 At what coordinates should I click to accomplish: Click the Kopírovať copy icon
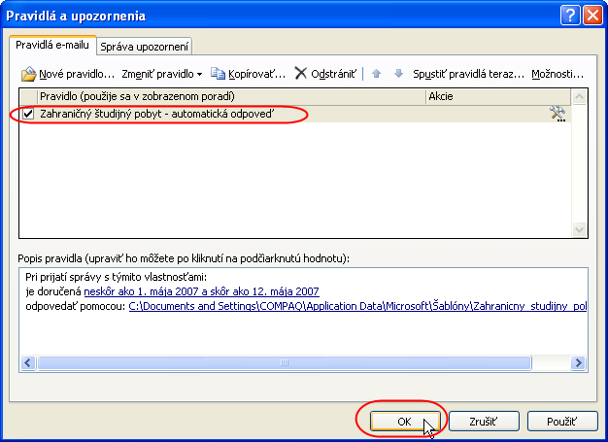(218, 74)
